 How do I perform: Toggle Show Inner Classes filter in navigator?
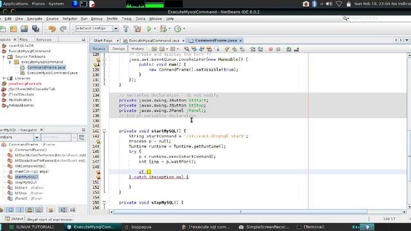[39, 210]
